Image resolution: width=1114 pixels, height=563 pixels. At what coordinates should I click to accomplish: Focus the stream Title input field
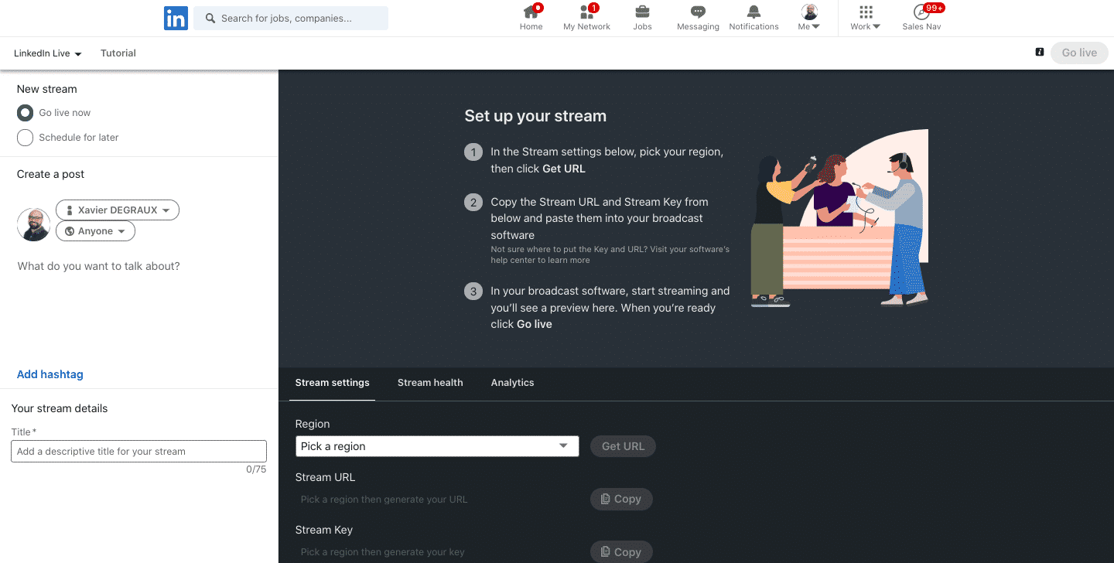click(x=138, y=452)
